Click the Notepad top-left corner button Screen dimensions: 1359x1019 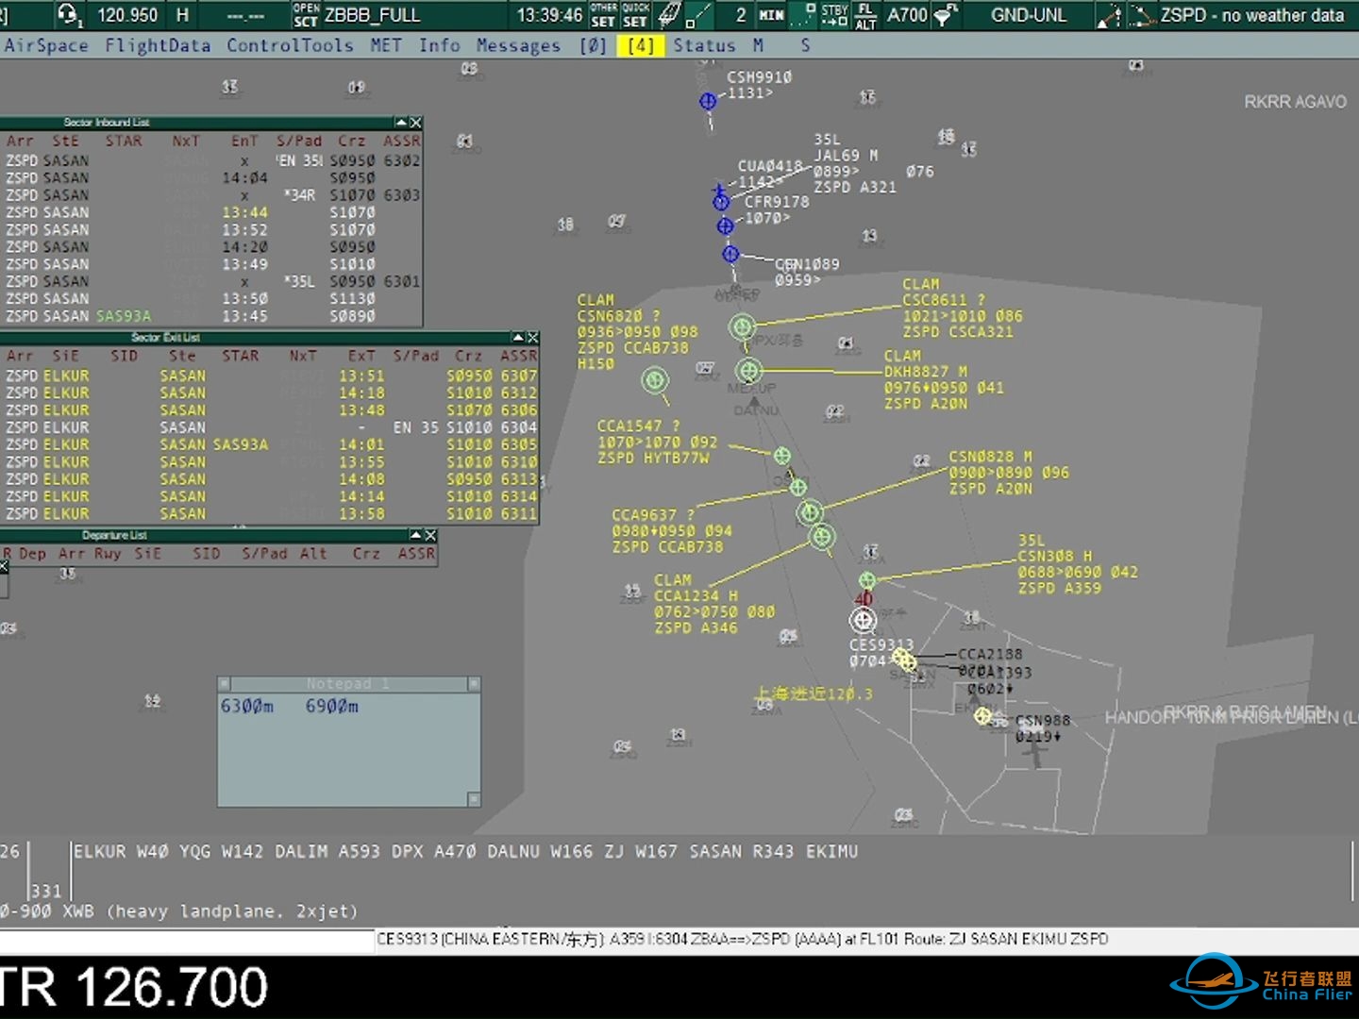pos(225,683)
